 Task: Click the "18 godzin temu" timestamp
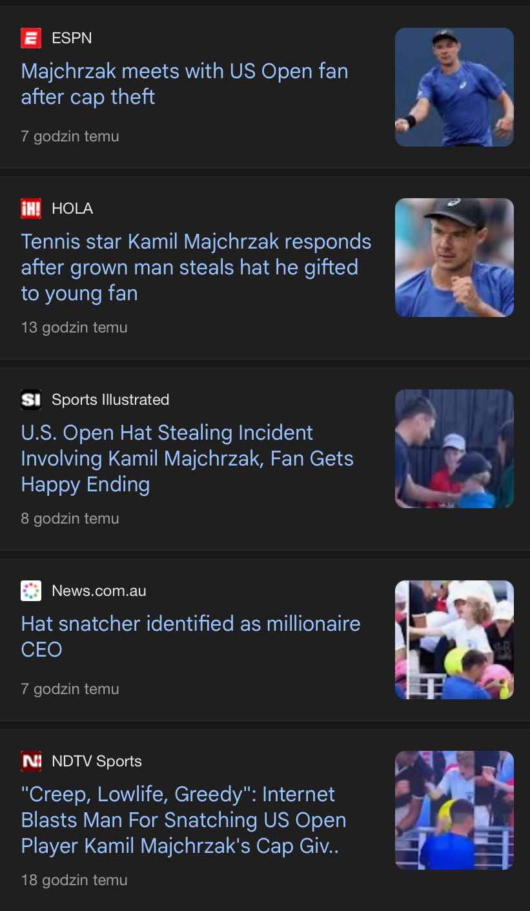[74, 880]
